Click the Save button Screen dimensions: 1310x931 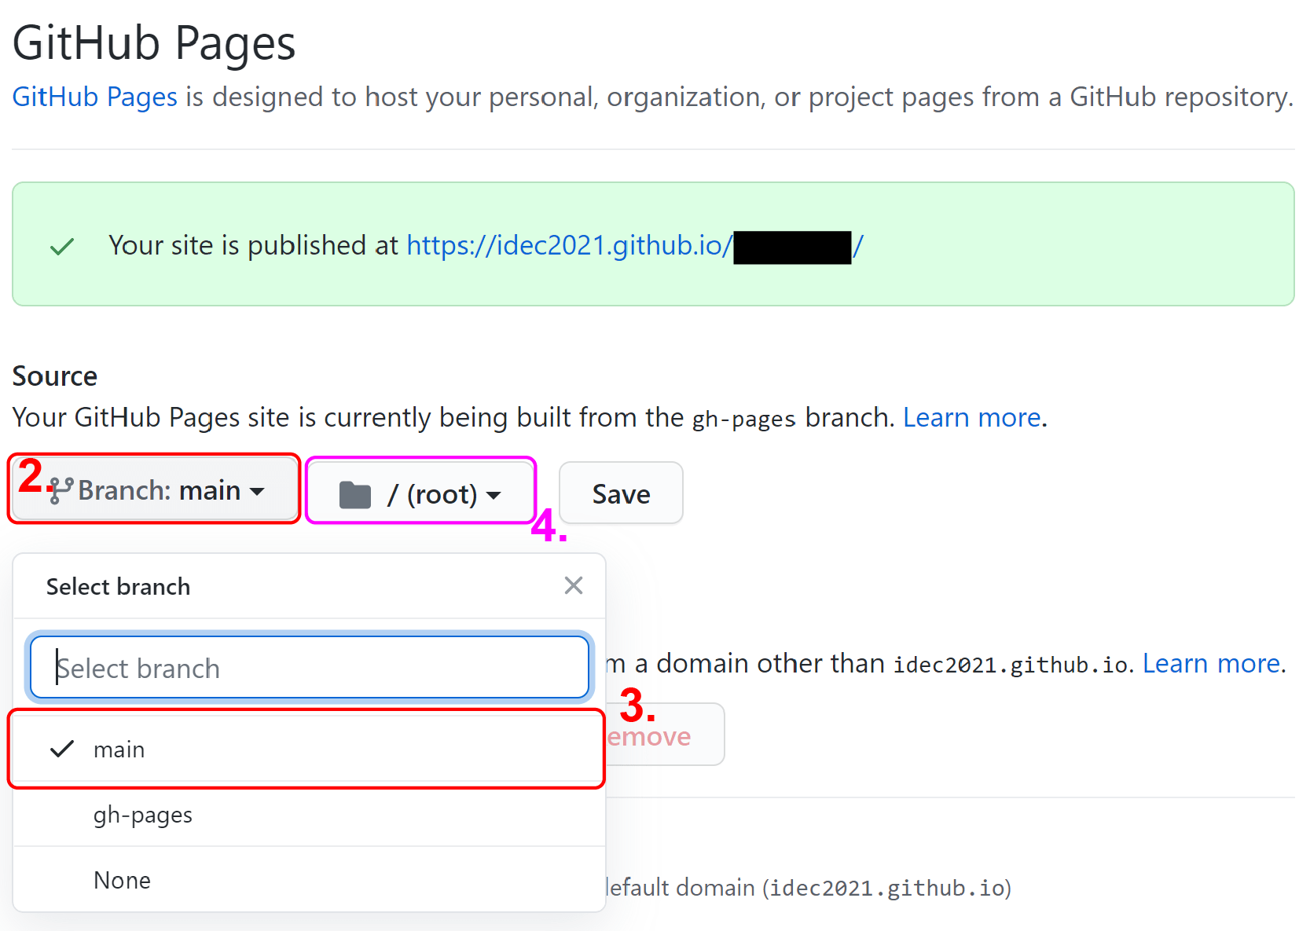(621, 494)
